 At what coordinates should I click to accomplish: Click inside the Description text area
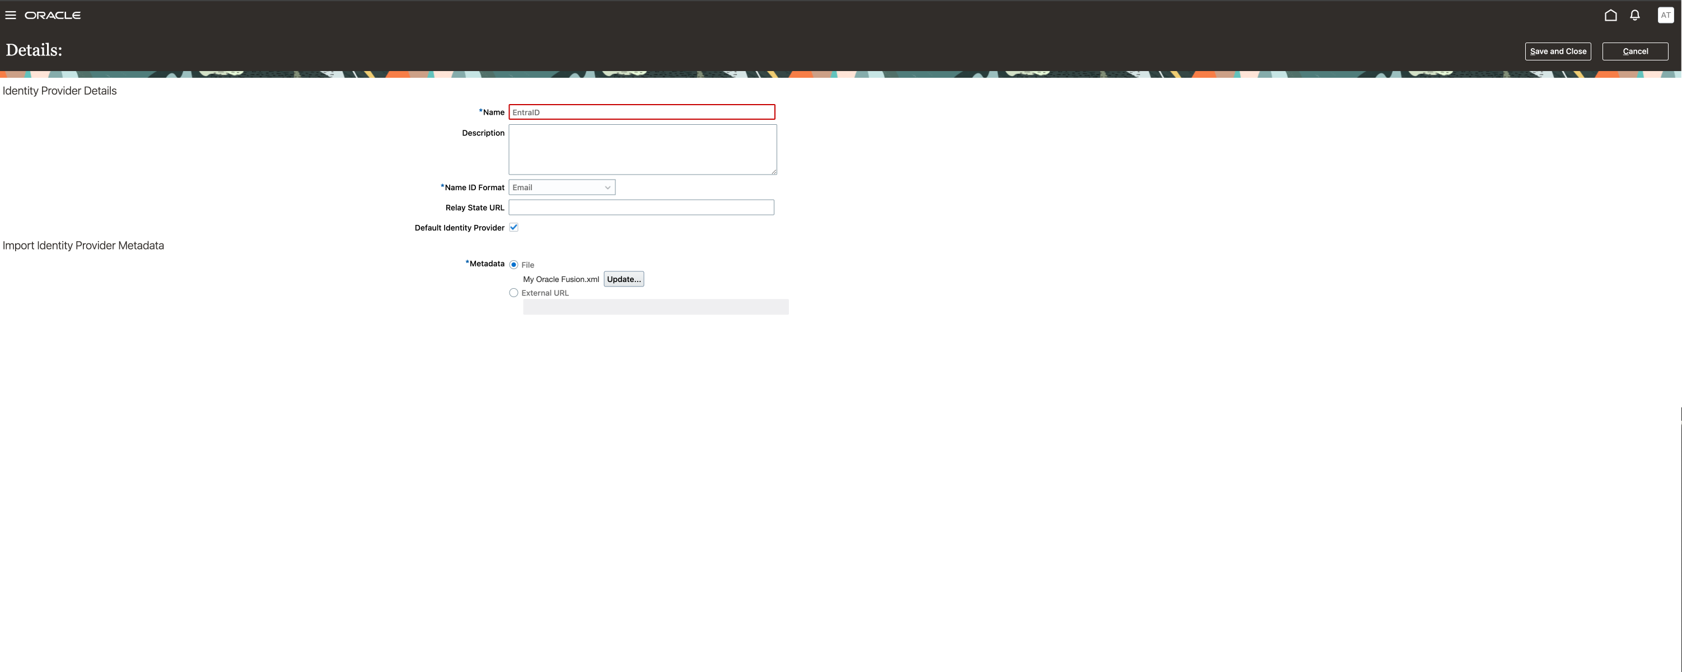pos(641,149)
